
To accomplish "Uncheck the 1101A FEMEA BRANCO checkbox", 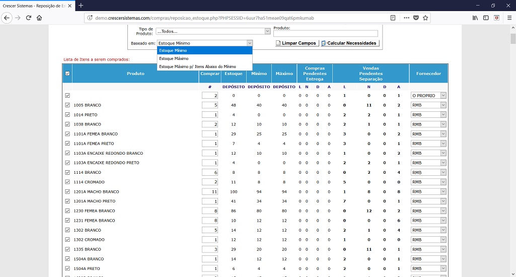I will pyautogui.click(x=67, y=134).
